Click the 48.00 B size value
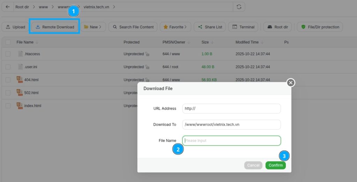 point(208,67)
